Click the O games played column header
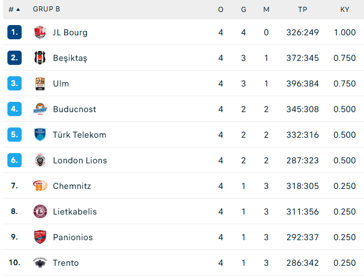 click(220, 10)
